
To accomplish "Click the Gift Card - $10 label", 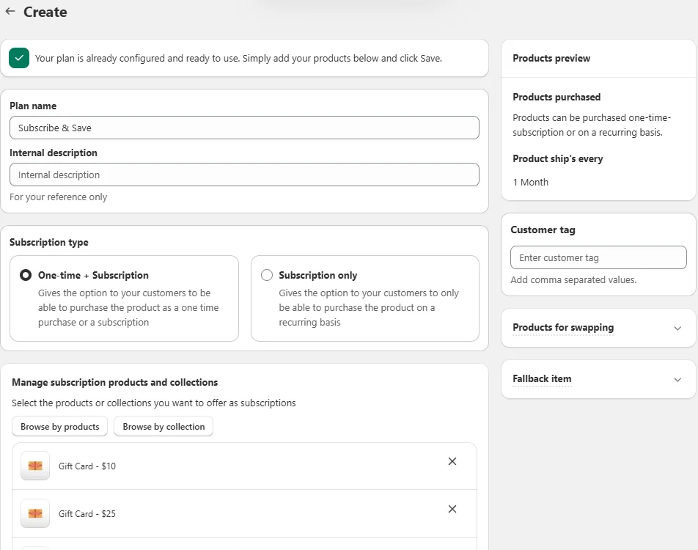I will [x=87, y=466].
